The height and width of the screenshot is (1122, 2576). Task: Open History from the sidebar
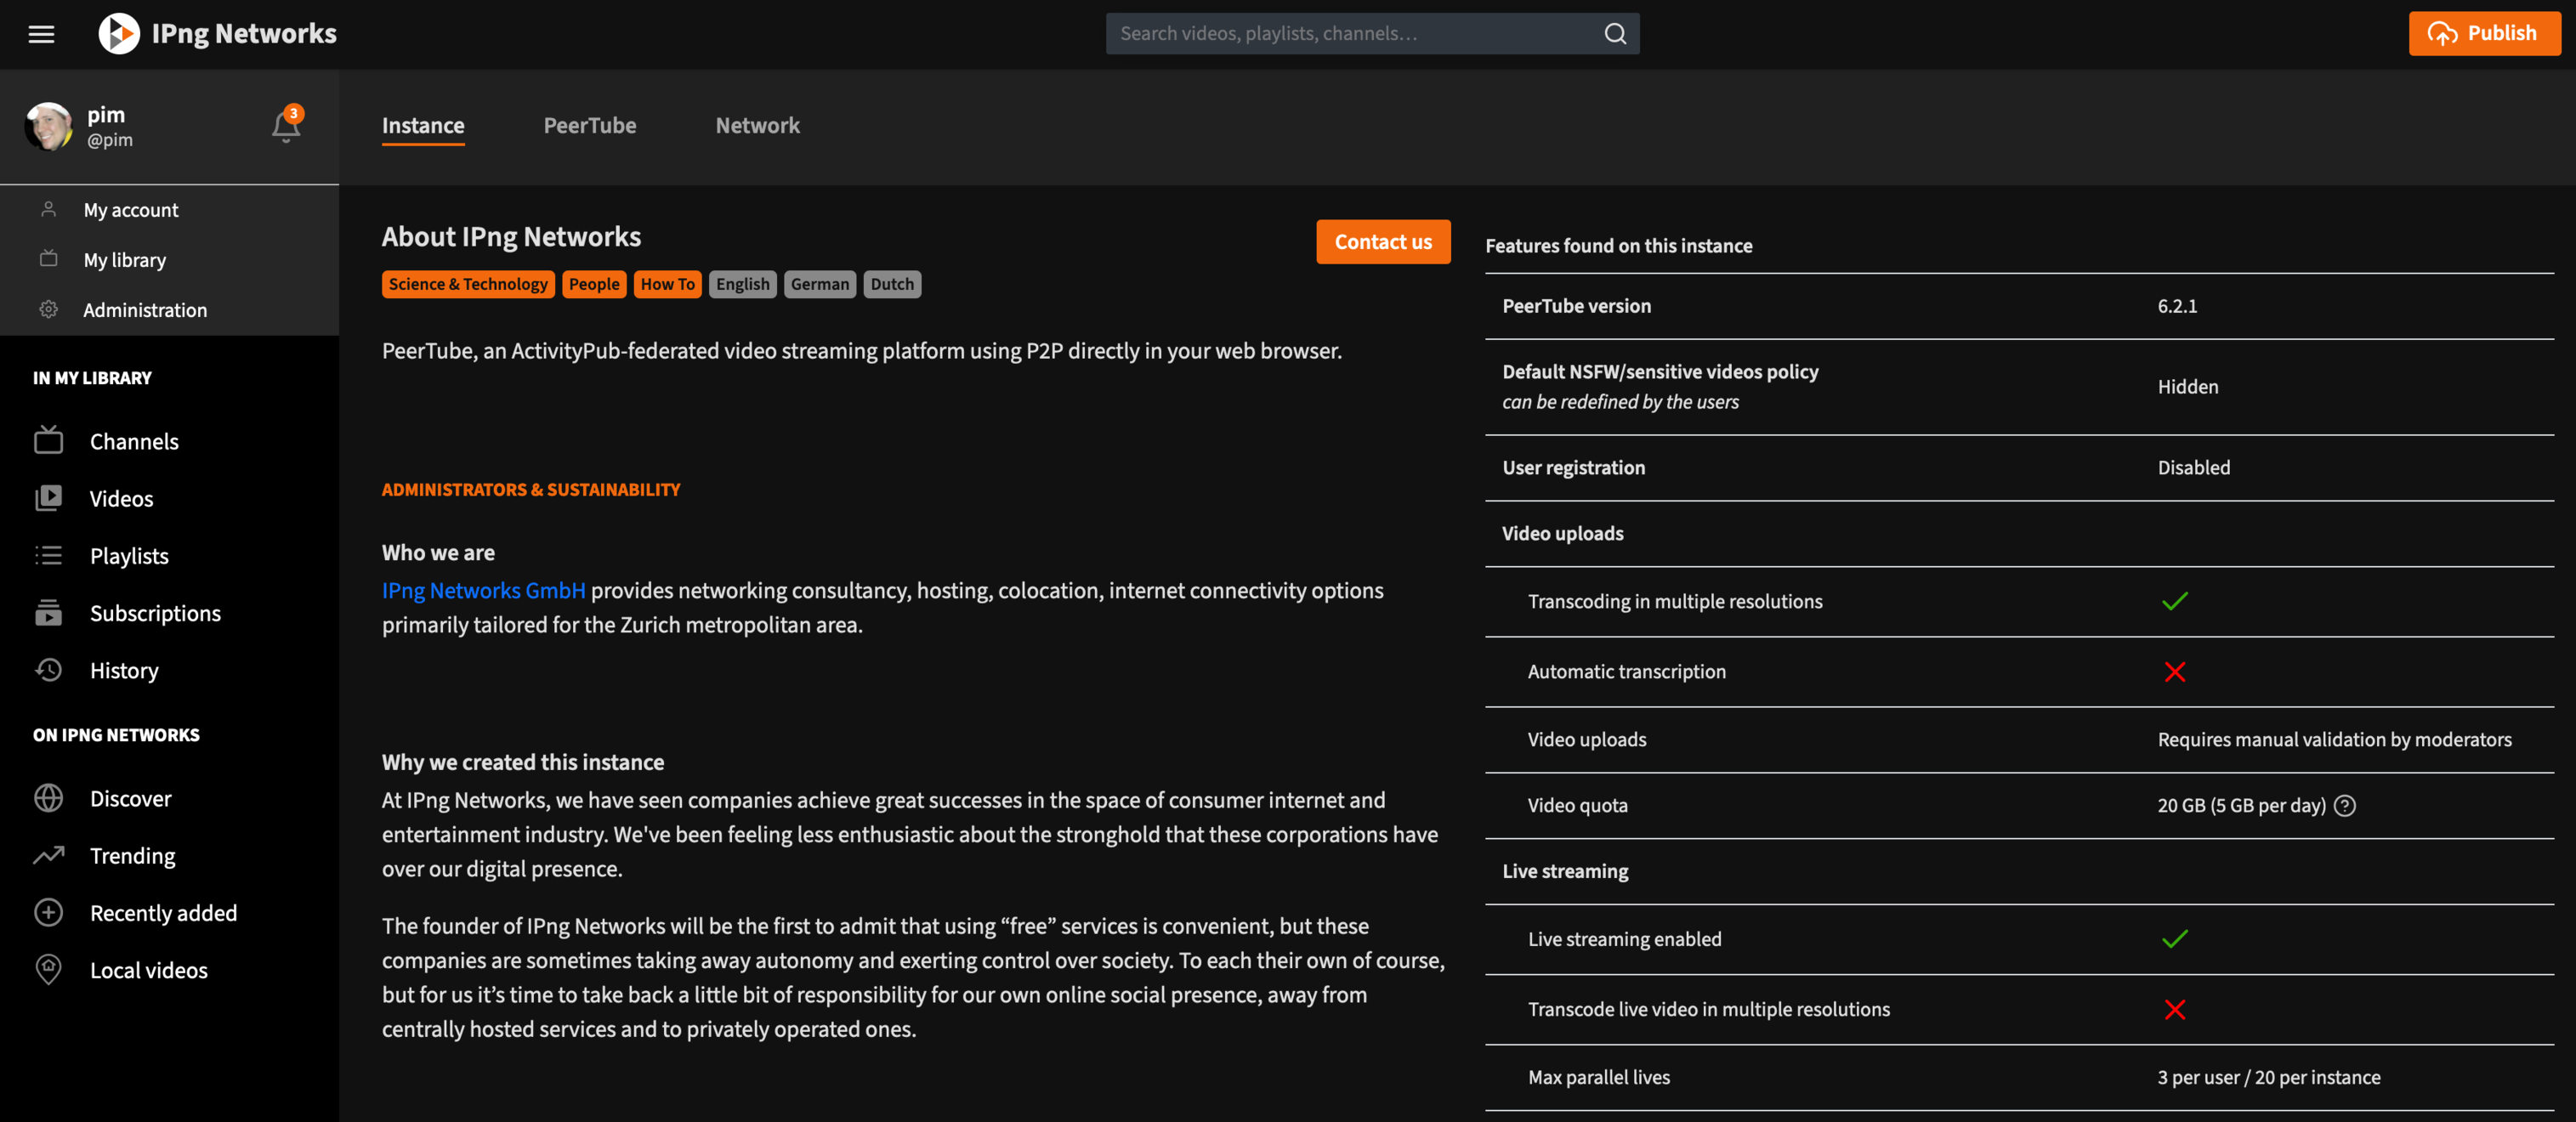(x=124, y=670)
